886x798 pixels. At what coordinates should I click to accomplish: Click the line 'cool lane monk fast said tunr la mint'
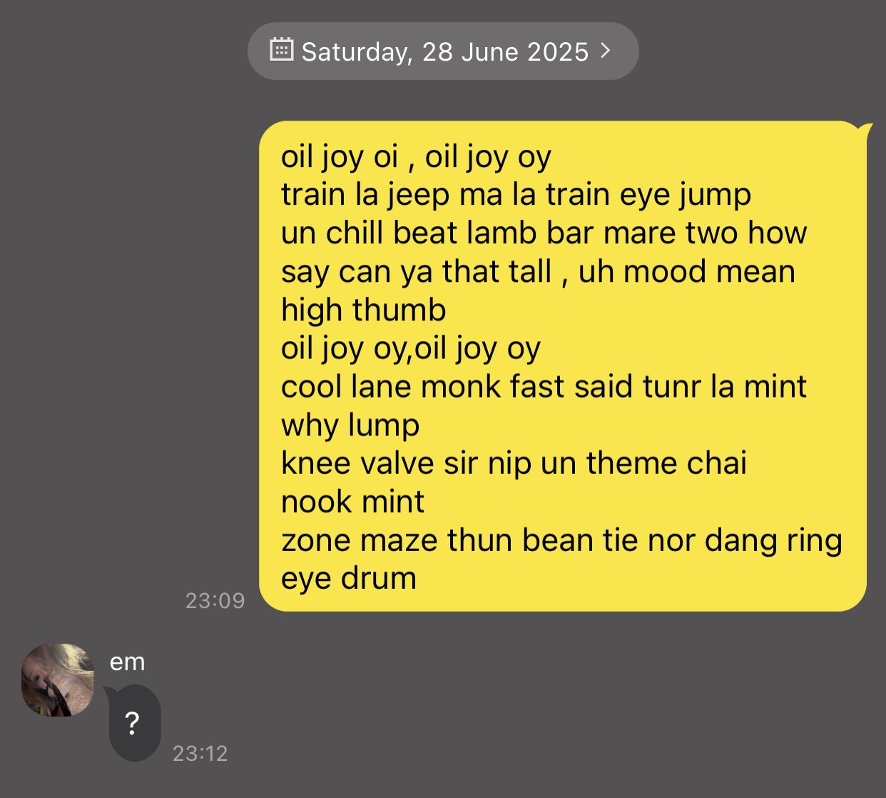[x=544, y=387]
